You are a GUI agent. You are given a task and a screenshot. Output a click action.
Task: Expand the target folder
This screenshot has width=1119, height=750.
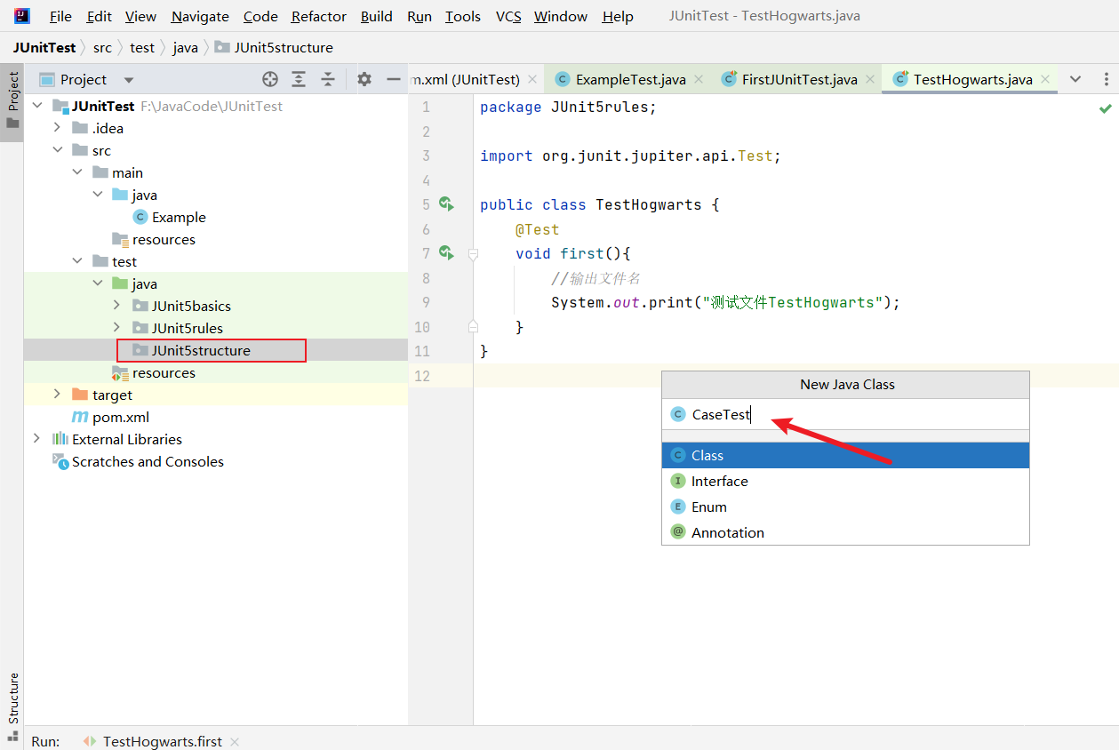click(x=57, y=395)
